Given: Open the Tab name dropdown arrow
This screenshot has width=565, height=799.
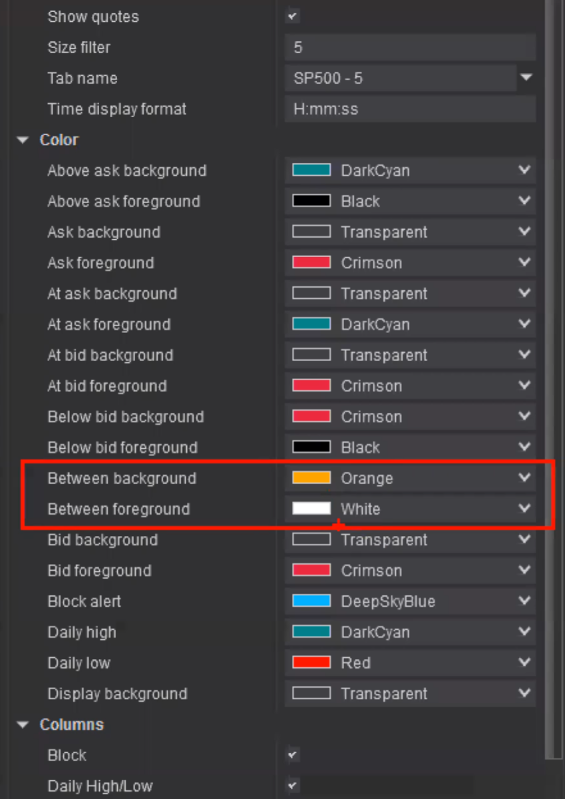Looking at the screenshot, I should coord(526,78).
